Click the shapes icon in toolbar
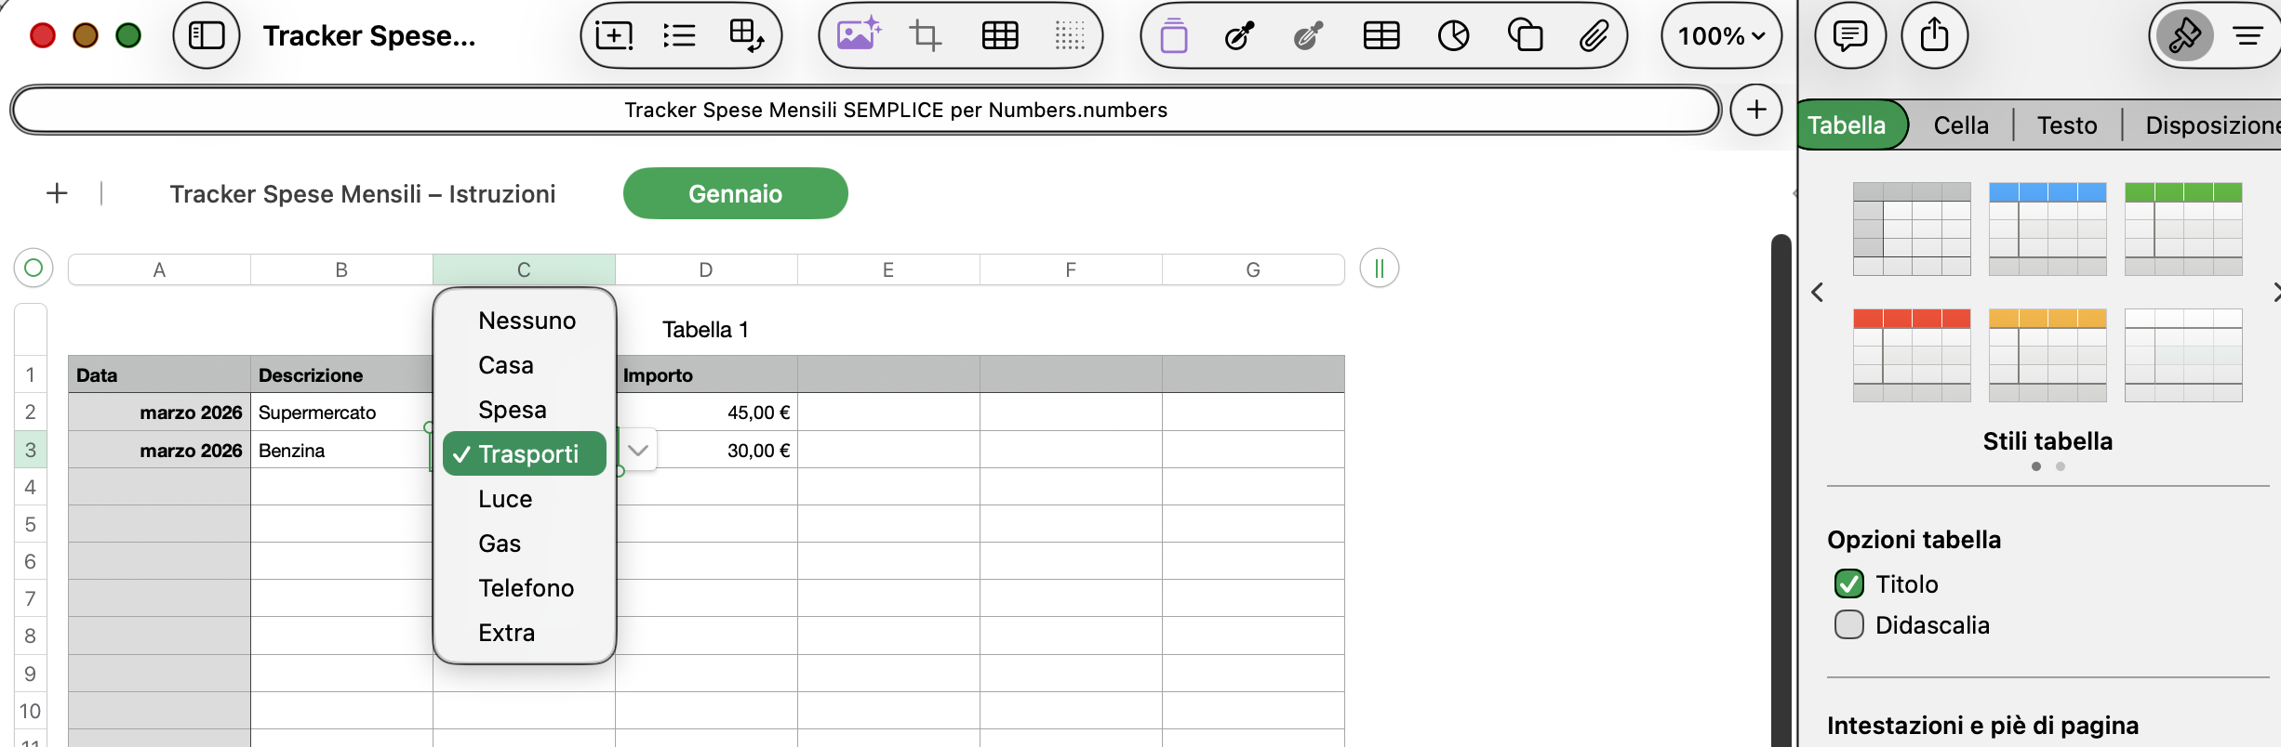2281x747 pixels. (x=1525, y=36)
